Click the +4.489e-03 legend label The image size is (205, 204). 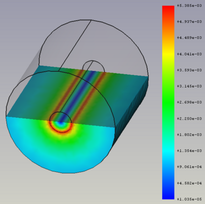click(190, 38)
